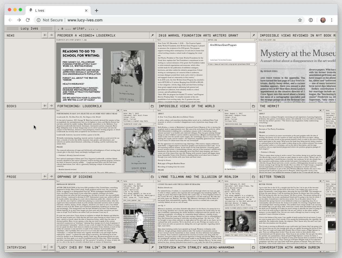This screenshot has height=258, width=342.
Task: Click the left arrow in the BOOKS row
Action: point(45,106)
